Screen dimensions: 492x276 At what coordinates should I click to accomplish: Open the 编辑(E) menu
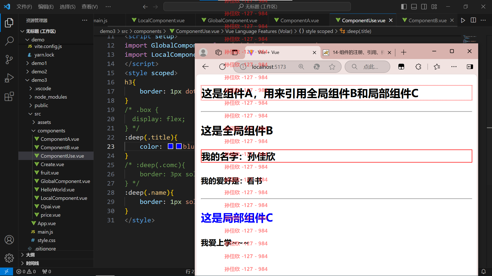(x=46, y=7)
